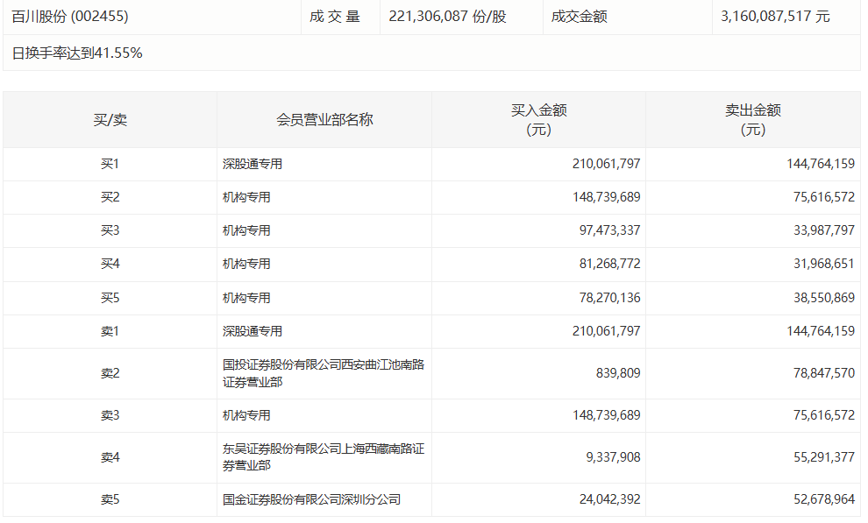Click the sell amount 31,968,651
Image resolution: width=868 pixels, height=523 pixels.
(x=820, y=264)
